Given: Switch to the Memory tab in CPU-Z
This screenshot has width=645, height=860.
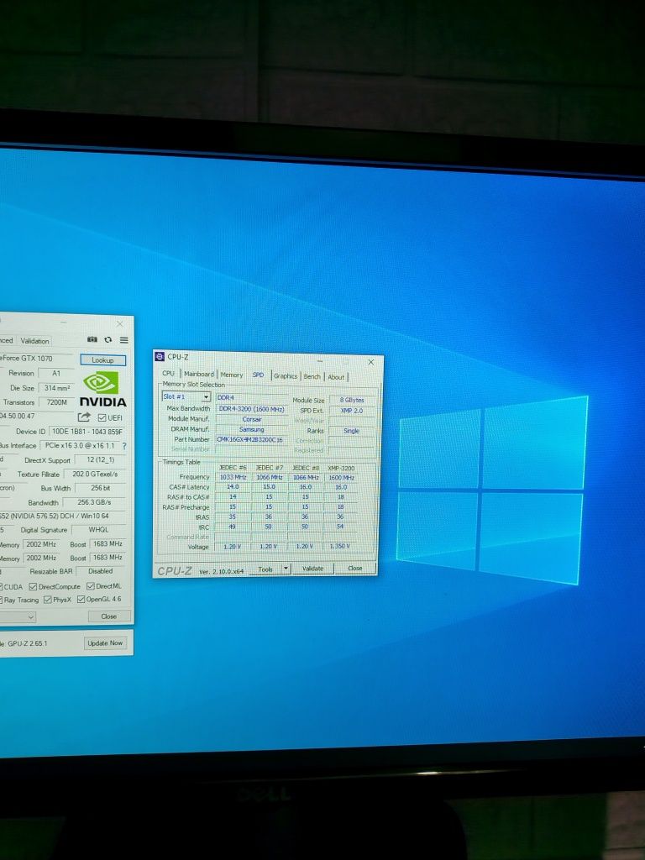Looking at the screenshot, I should pyautogui.click(x=232, y=375).
